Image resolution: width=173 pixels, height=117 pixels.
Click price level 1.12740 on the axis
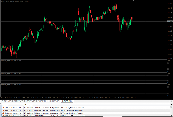pos(170,36)
